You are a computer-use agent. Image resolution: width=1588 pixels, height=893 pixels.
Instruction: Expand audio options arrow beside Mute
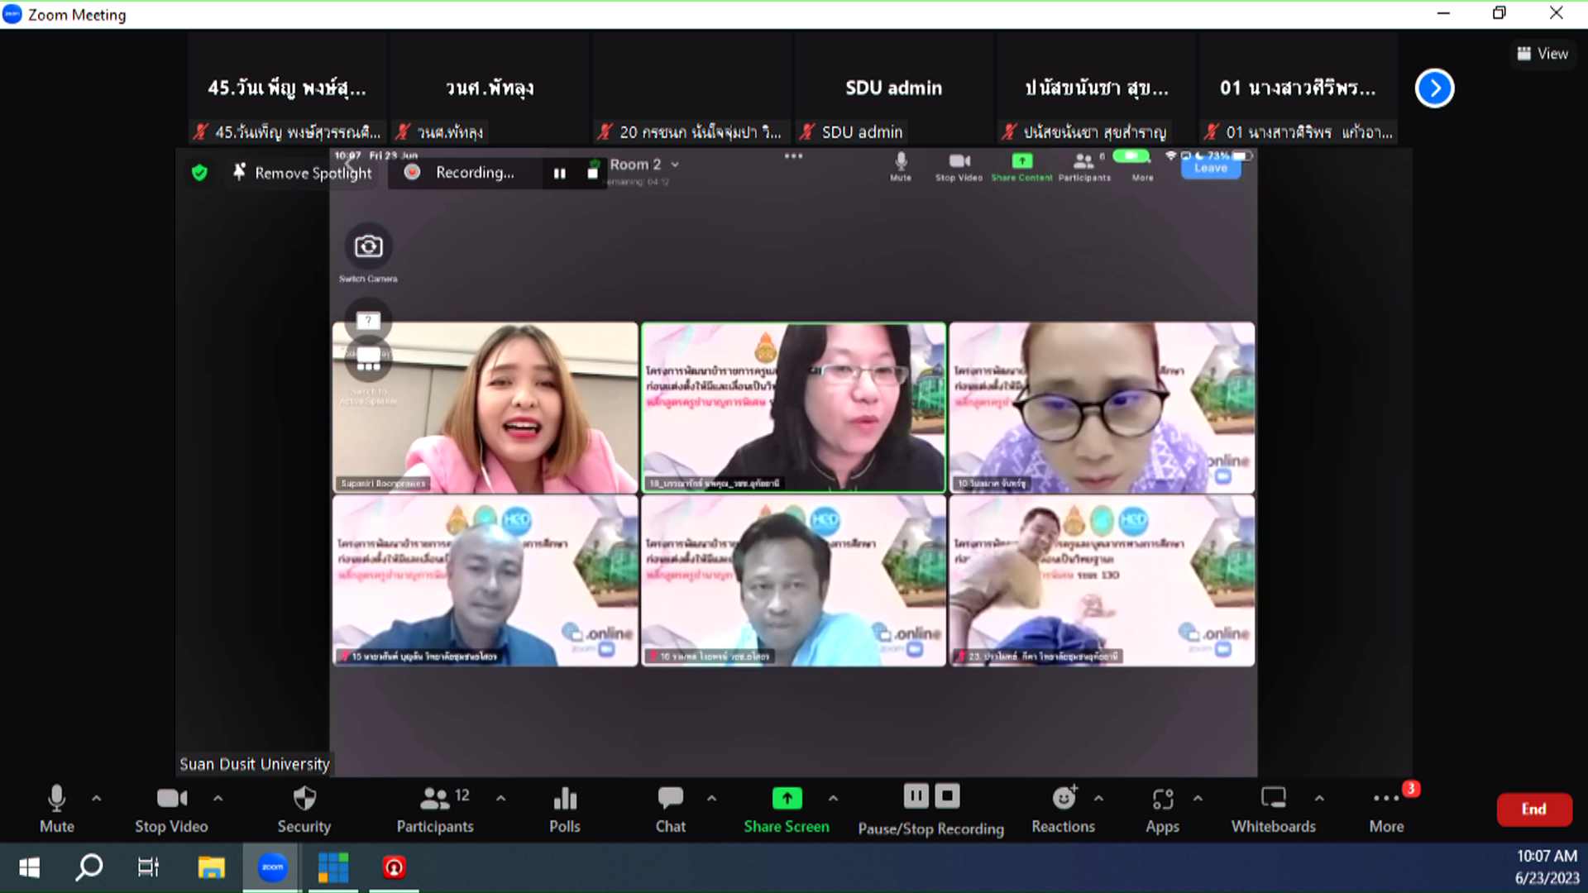[97, 798]
